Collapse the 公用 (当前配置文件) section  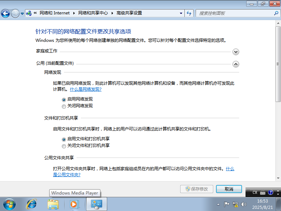(x=236, y=64)
